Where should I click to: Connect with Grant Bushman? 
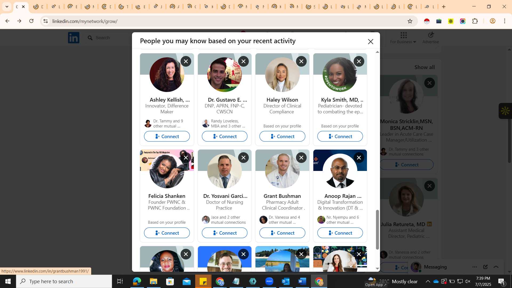click(282, 233)
